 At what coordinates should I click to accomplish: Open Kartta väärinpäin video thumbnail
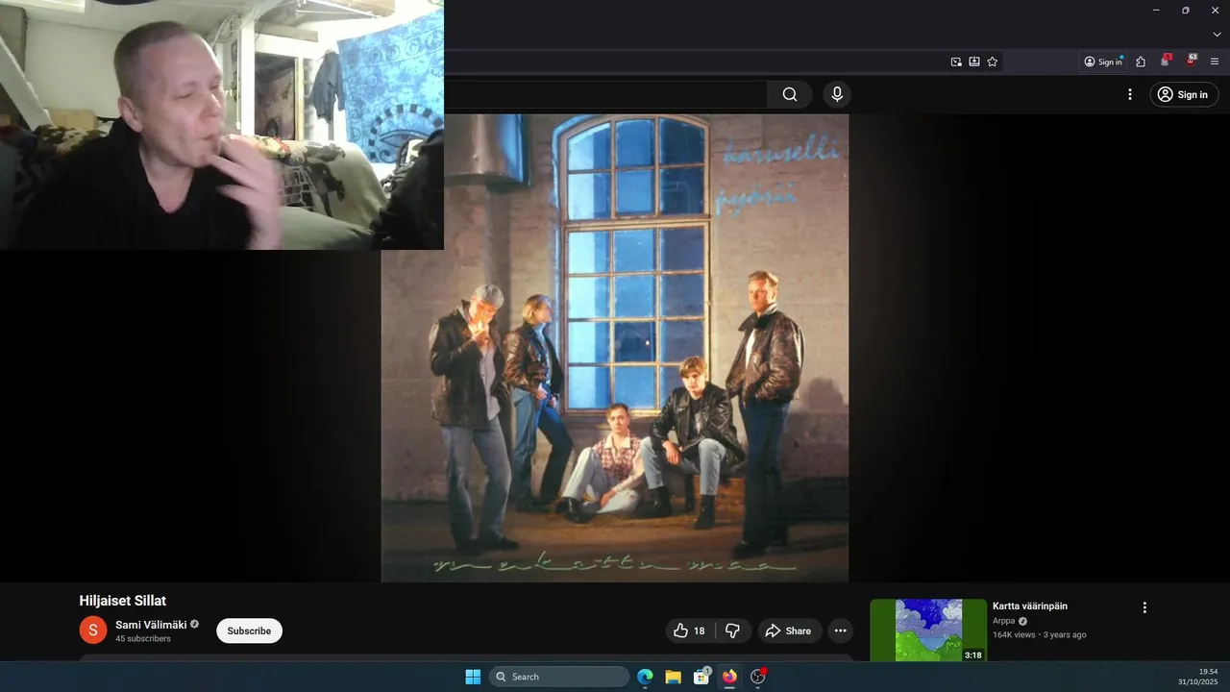coord(928,630)
